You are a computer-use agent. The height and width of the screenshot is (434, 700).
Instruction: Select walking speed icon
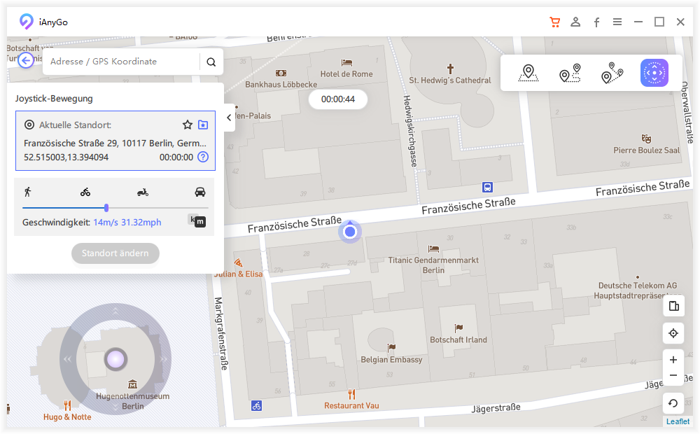click(28, 192)
